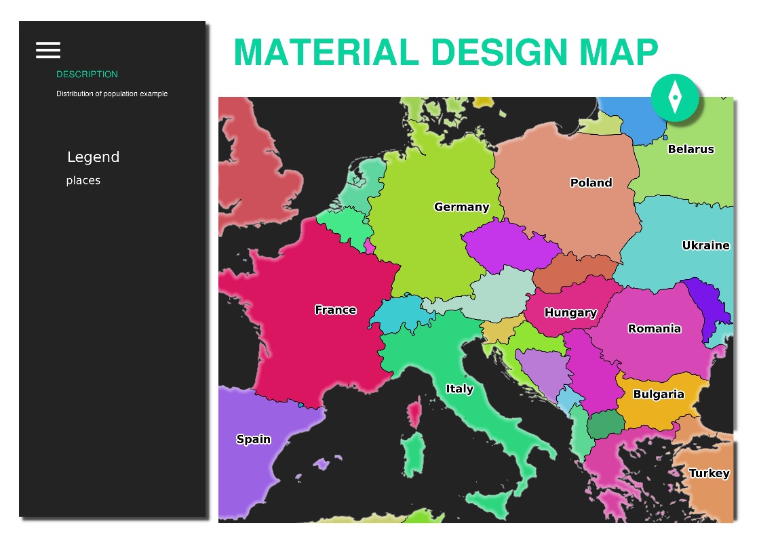Pick the Turkey label on map
Screen dimensions: 759x536
pos(709,473)
